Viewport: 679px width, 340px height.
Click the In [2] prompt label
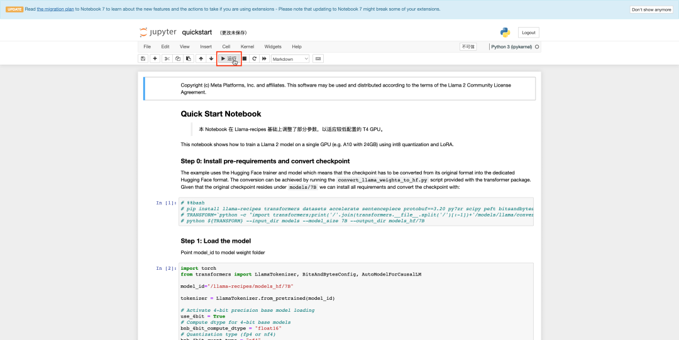click(x=166, y=268)
